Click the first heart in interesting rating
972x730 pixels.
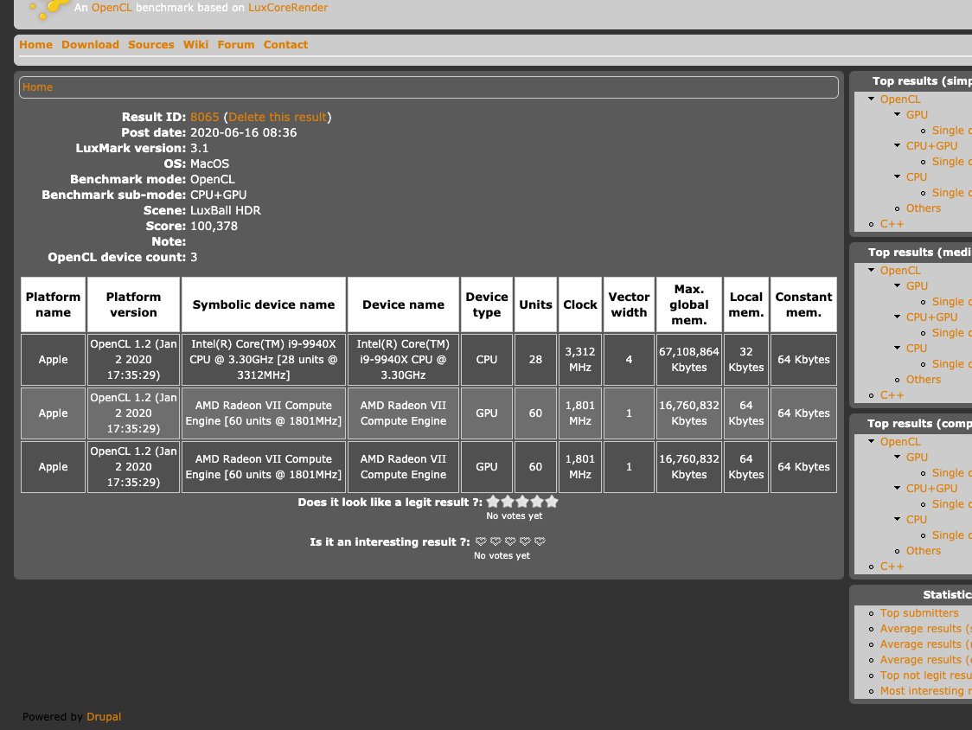coord(481,541)
